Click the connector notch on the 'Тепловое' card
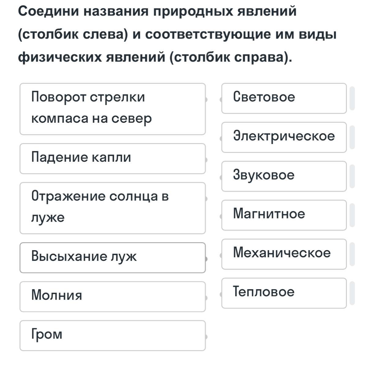 coord(221,295)
